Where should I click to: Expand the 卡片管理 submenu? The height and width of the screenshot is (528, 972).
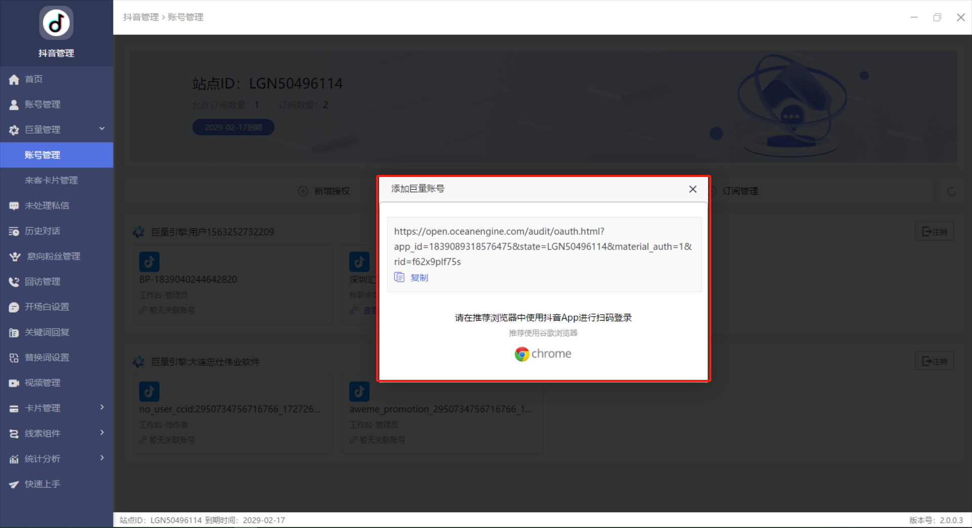click(102, 408)
